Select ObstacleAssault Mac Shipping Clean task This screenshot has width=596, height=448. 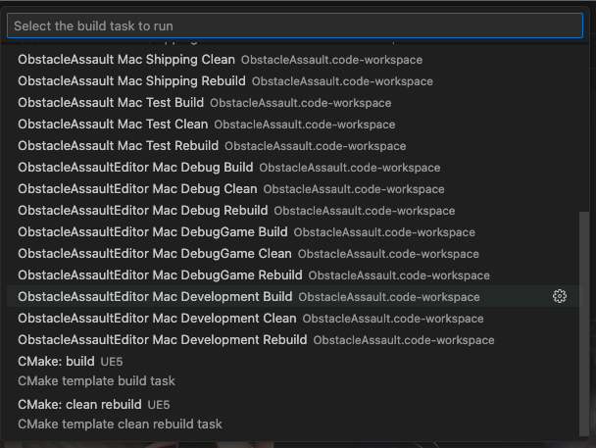295,60
